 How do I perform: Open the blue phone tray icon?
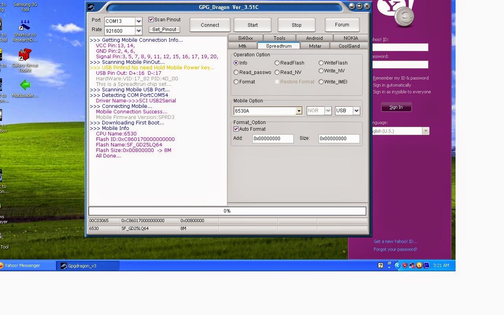click(426, 266)
